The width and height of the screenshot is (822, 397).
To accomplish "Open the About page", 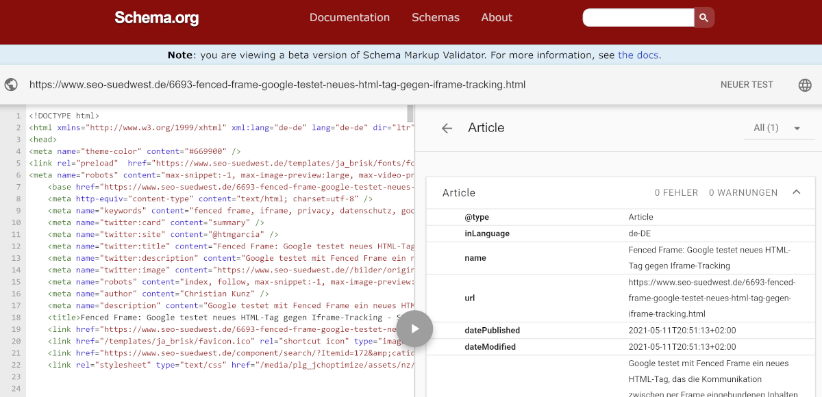I will click(497, 18).
